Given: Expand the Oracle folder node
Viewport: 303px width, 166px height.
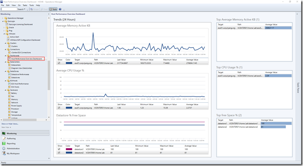Looking at the screenshot, I should (4, 28).
